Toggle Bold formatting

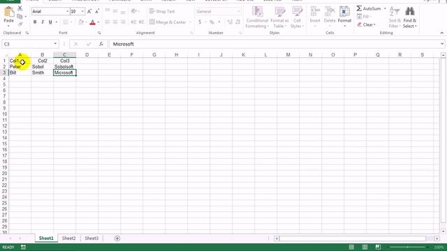click(x=35, y=22)
